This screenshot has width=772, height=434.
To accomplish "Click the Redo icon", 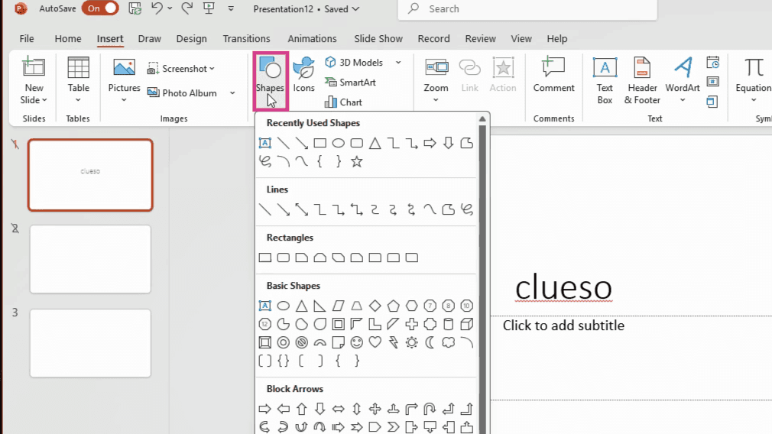I will pyautogui.click(x=187, y=8).
